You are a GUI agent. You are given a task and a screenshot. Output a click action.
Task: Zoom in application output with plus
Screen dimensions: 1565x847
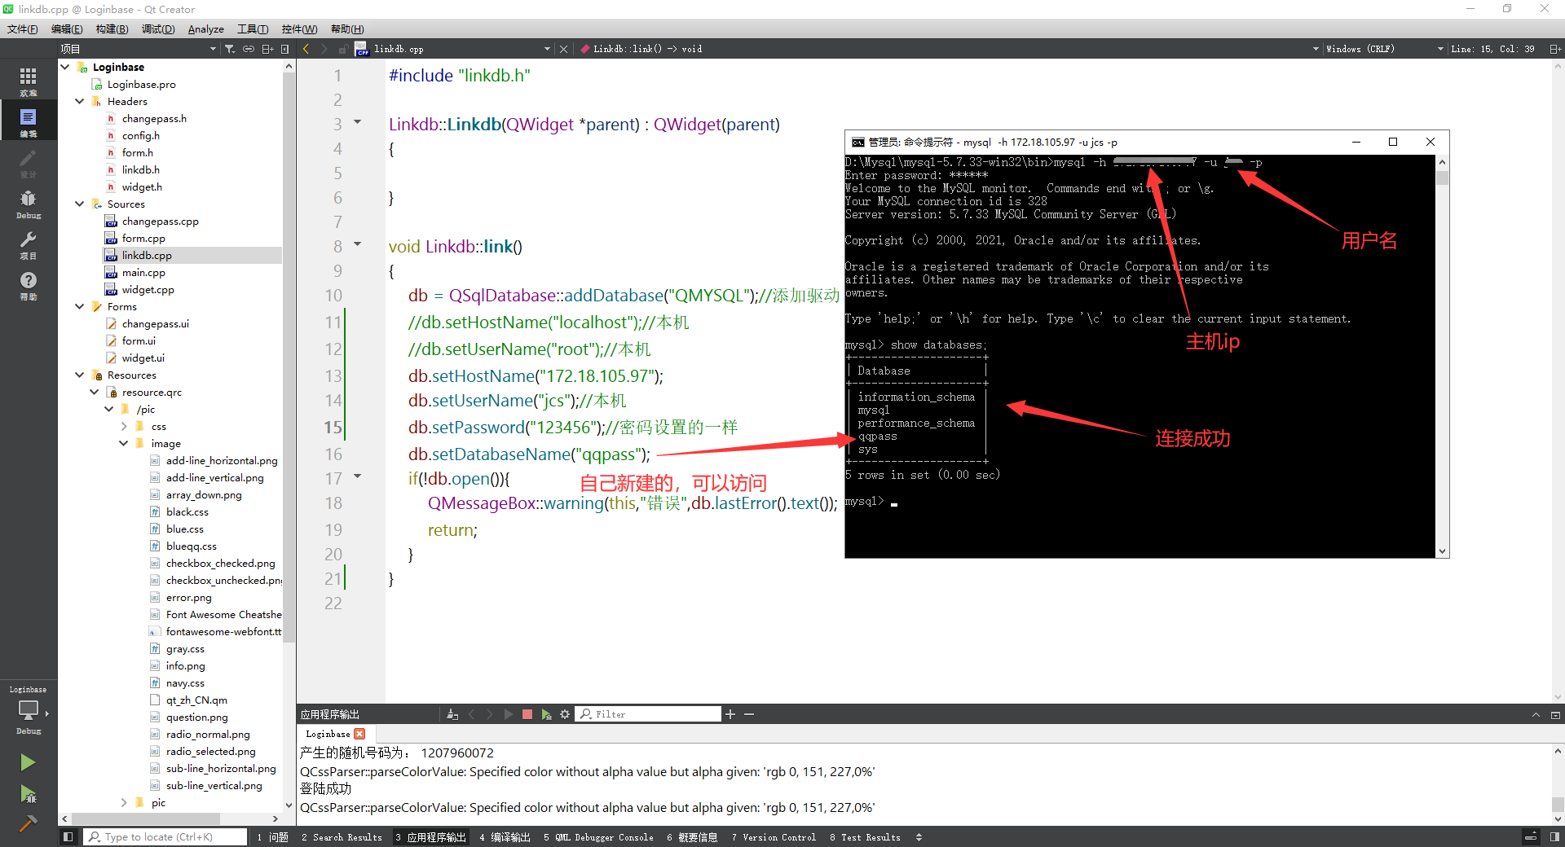click(730, 714)
